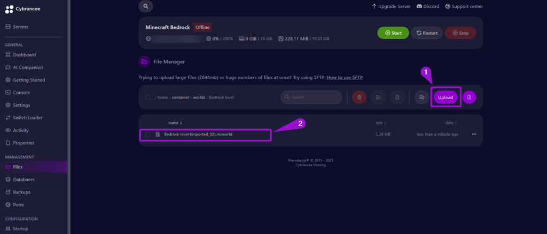Screen dimensions: 547x234
Task: Open the Cybrancee logo home link
Action: (22, 9)
